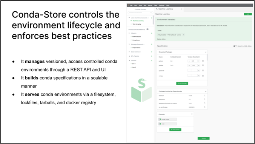Select the Project Orion environment
Image resolution: width=255 pixels, height=144 pixels.
point(136,48)
